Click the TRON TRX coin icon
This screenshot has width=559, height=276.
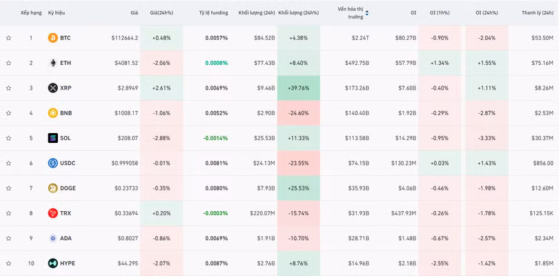52,213
